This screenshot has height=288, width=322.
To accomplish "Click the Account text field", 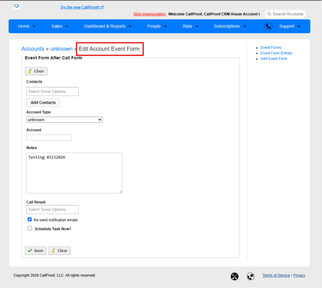I will (49, 138).
